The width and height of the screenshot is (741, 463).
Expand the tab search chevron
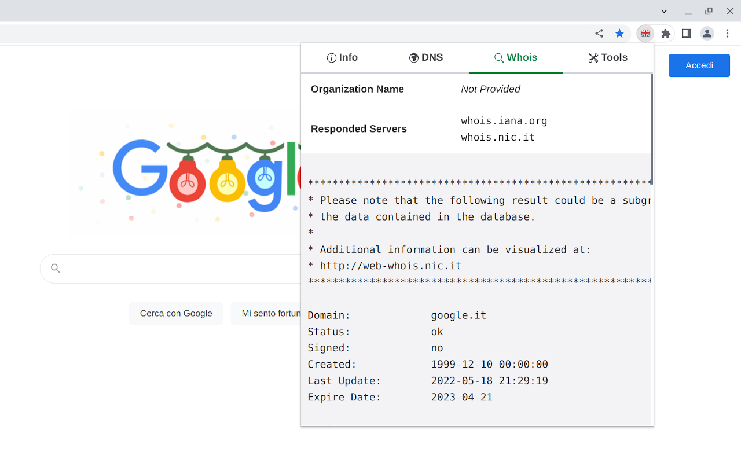pos(664,11)
